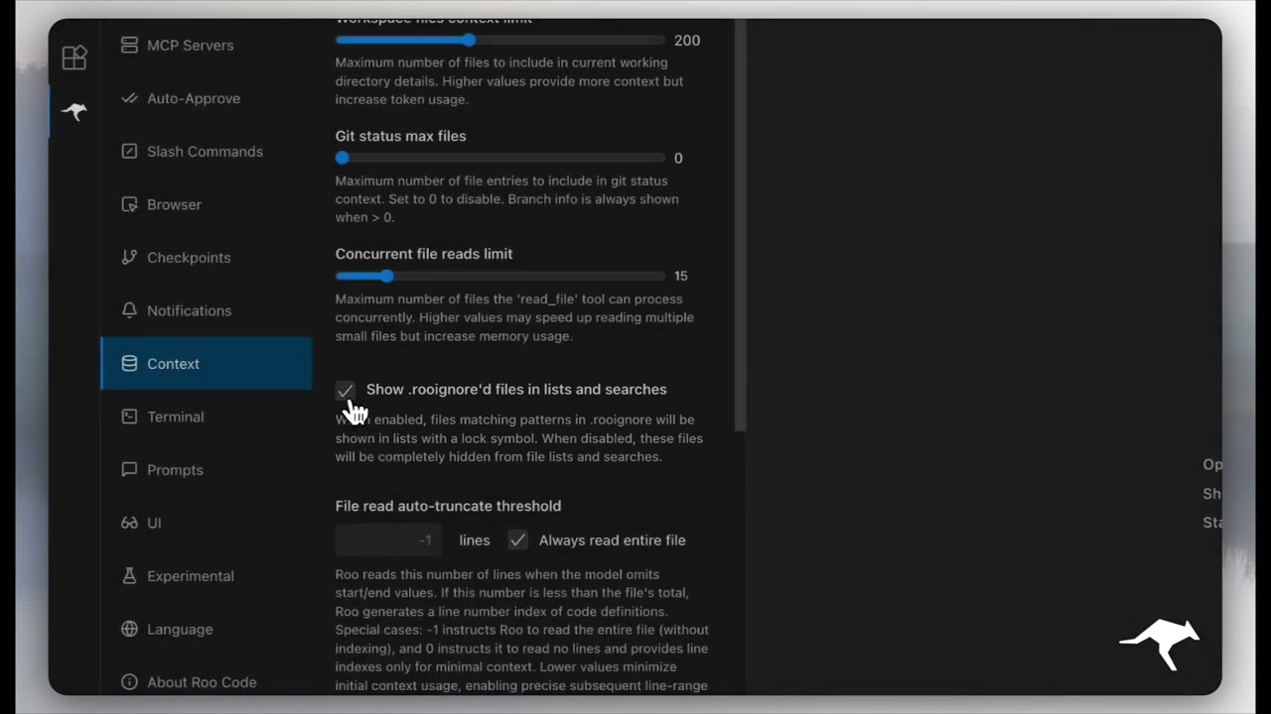Go to Notifications settings section

coord(207,310)
